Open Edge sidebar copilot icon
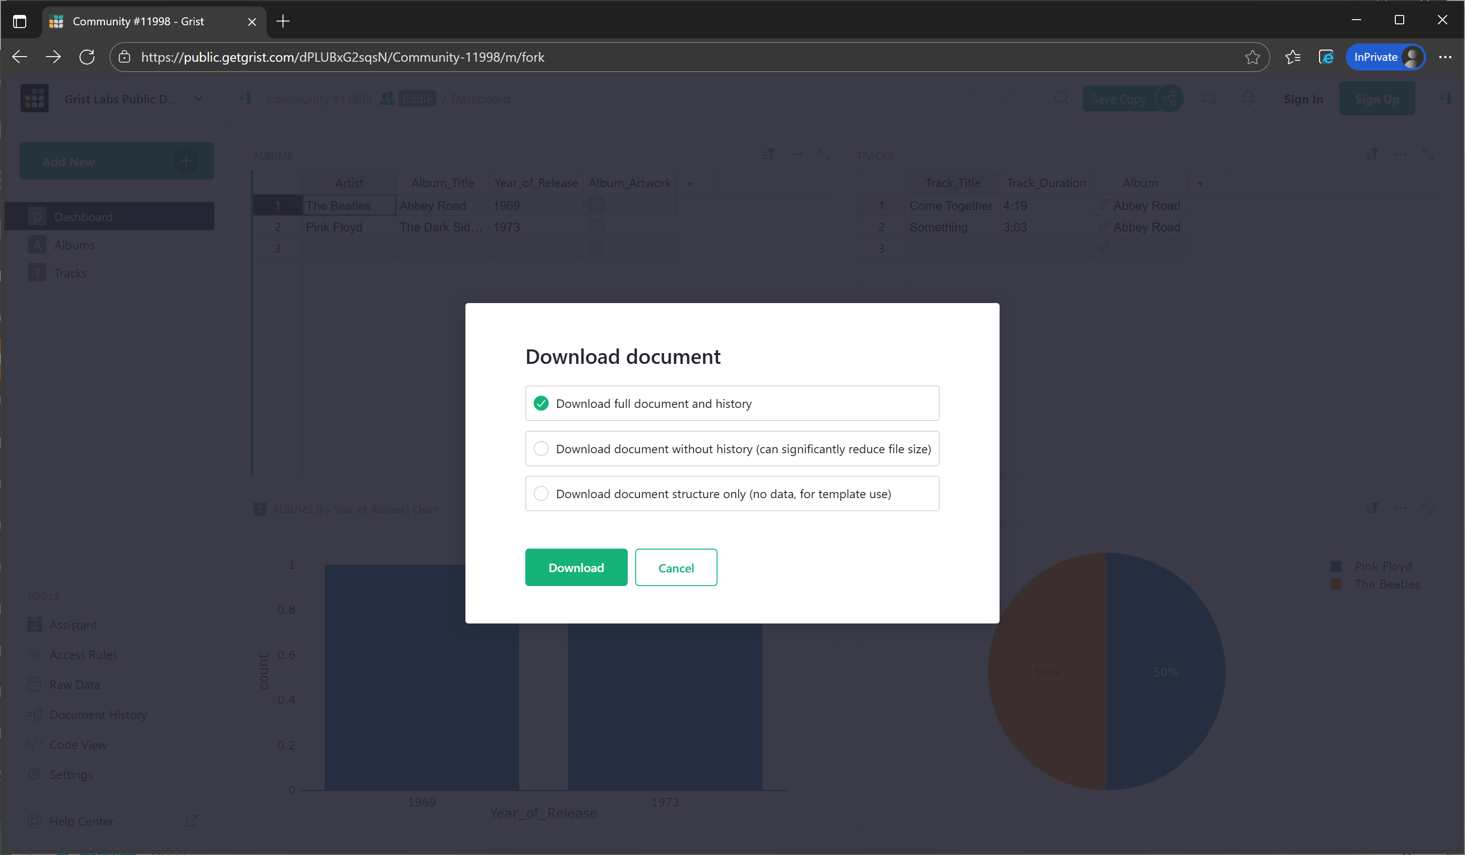The height and width of the screenshot is (855, 1465). point(1326,57)
